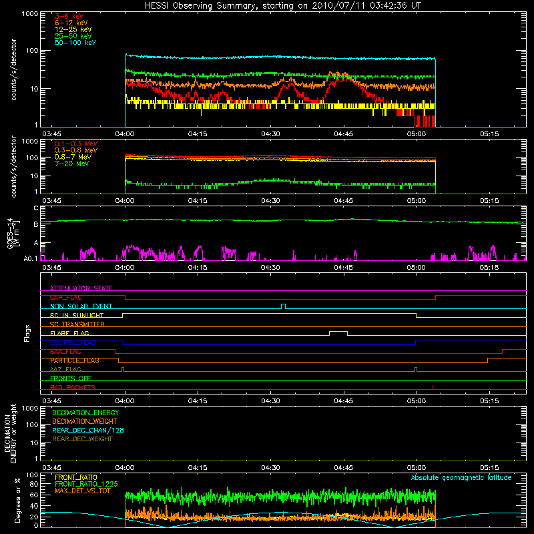The image size is (534, 534).
Task: Click the HESSI Observing Summary title text
Action: point(282,5)
